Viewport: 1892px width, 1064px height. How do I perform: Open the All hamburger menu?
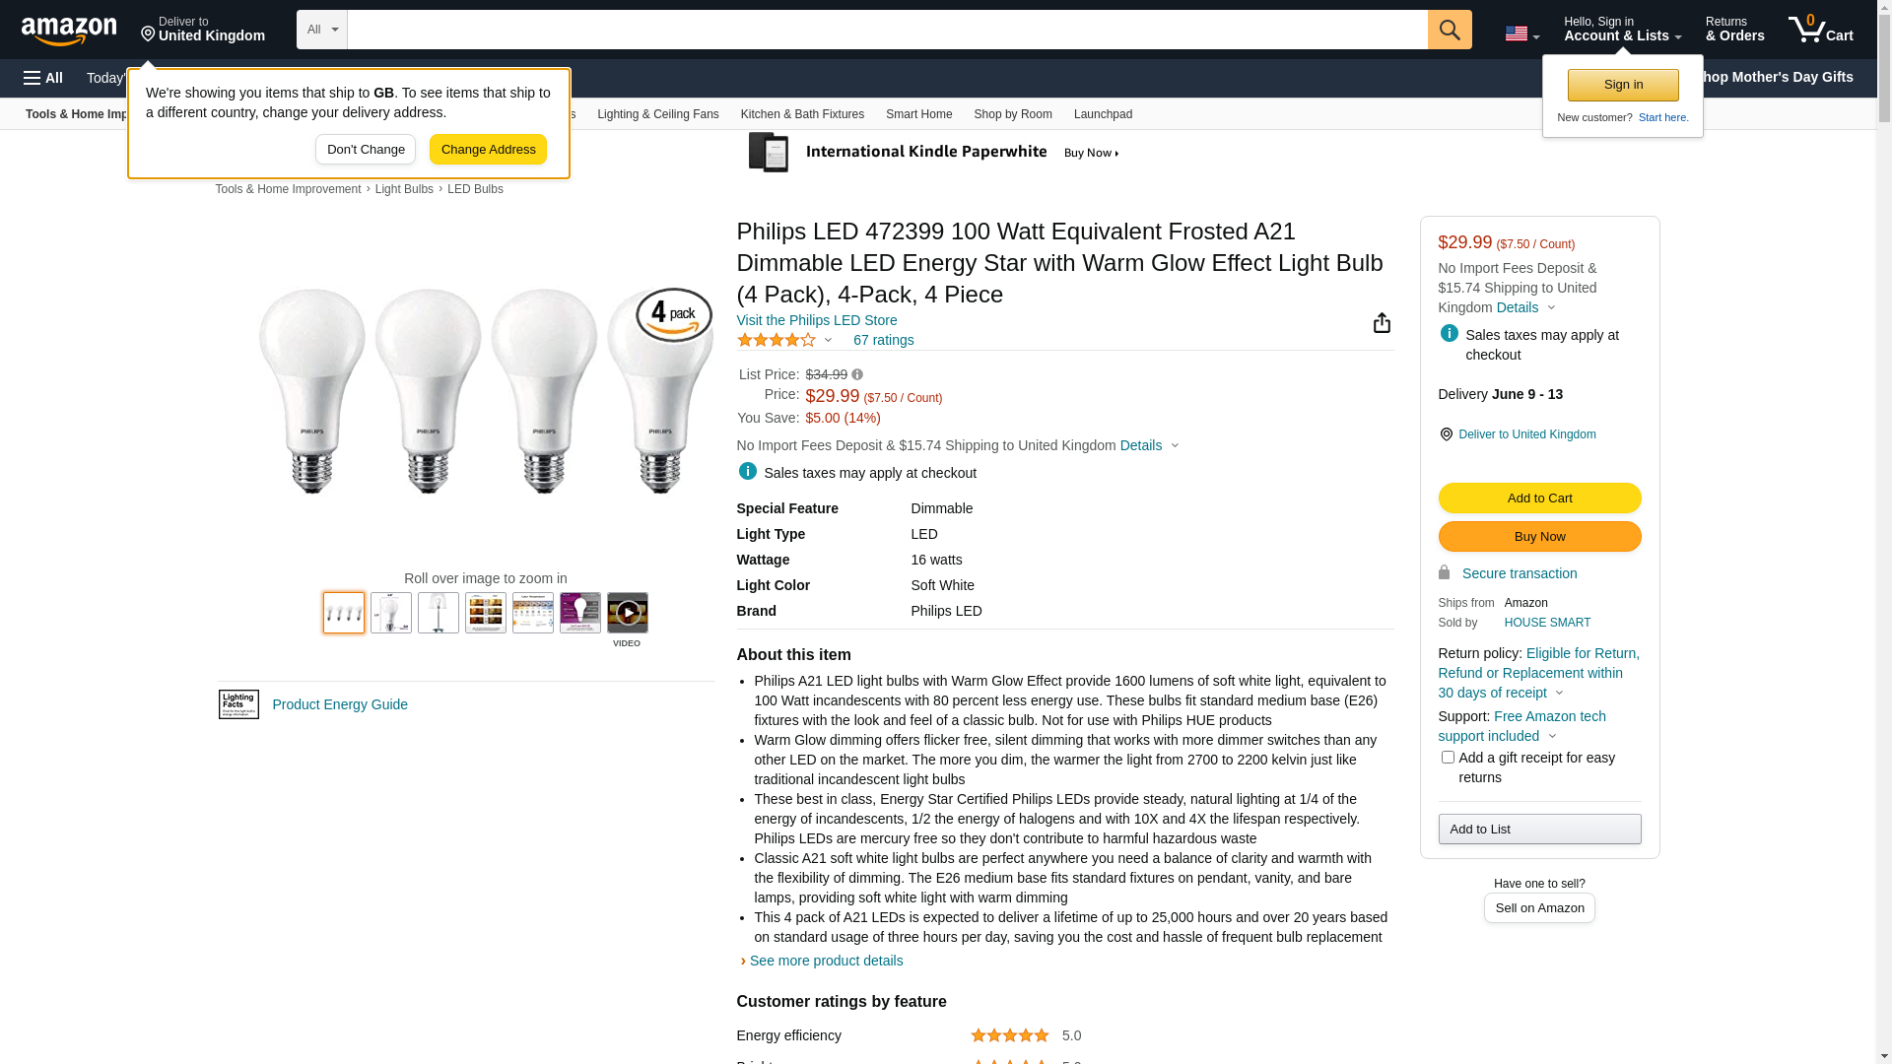tap(43, 78)
